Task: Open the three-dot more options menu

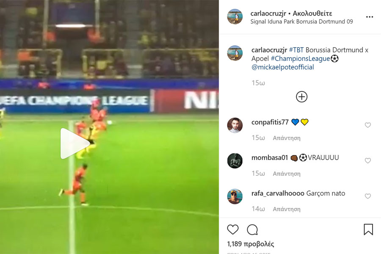Action: click(369, 17)
